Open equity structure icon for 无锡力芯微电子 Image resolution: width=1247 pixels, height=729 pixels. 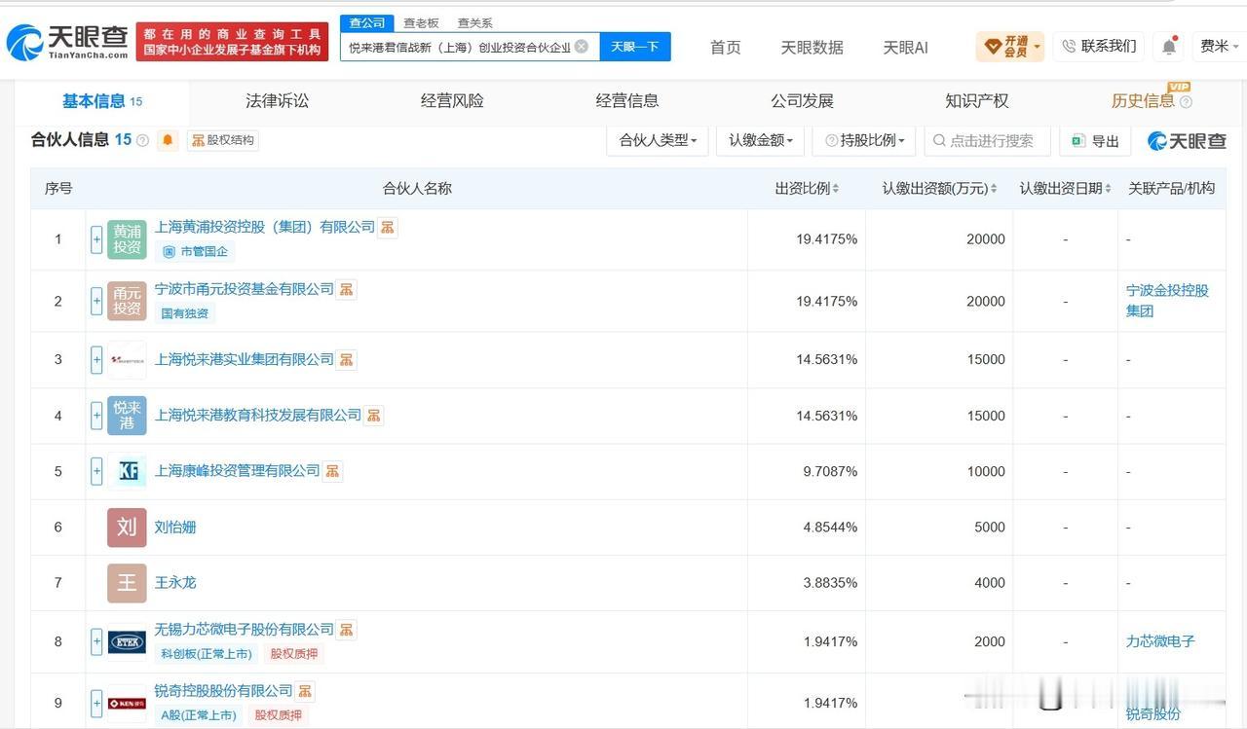347,630
